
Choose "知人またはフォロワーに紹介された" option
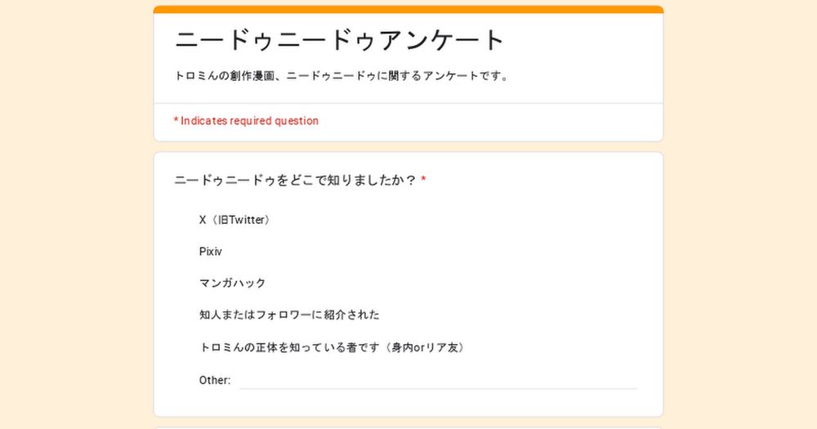point(289,315)
